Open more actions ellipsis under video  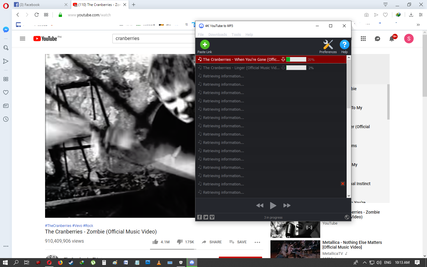coord(257,242)
